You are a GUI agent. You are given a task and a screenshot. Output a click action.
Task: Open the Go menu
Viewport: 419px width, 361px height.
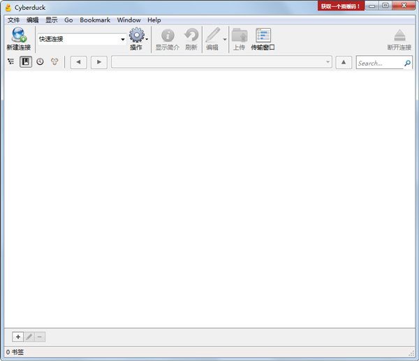point(68,20)
